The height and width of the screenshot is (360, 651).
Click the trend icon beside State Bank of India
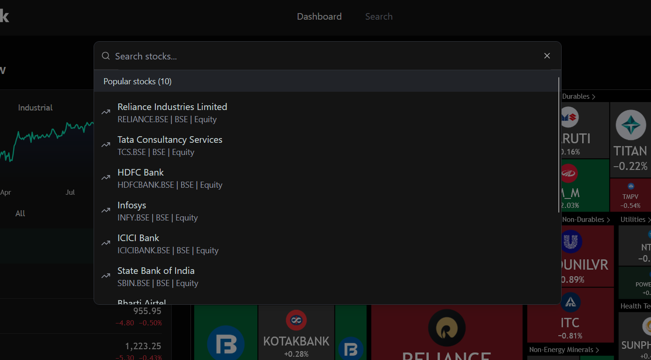click(x=106, y=276)
